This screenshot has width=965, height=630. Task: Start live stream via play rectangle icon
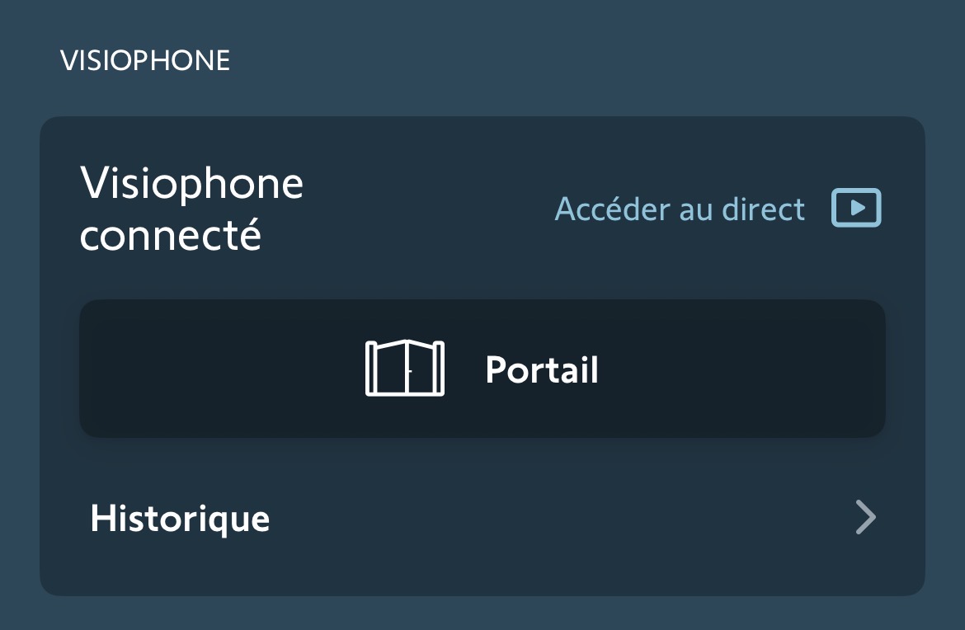[x=856, y=209]
